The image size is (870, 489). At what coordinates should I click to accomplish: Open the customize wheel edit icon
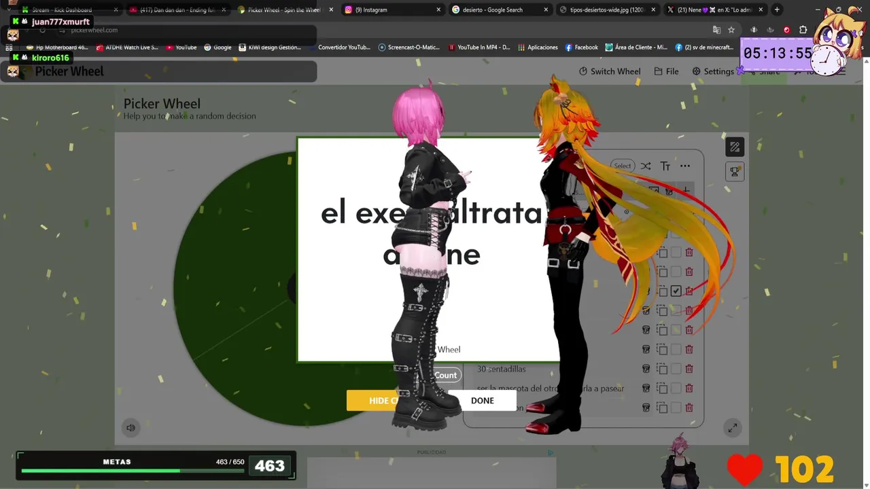735,147
